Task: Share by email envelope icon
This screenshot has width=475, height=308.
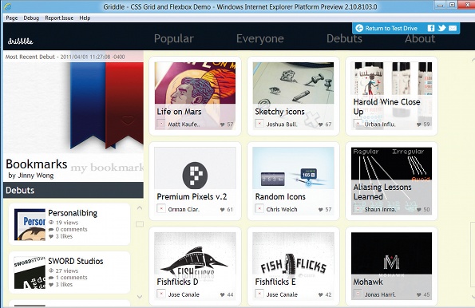Action: tap(453, 28)
